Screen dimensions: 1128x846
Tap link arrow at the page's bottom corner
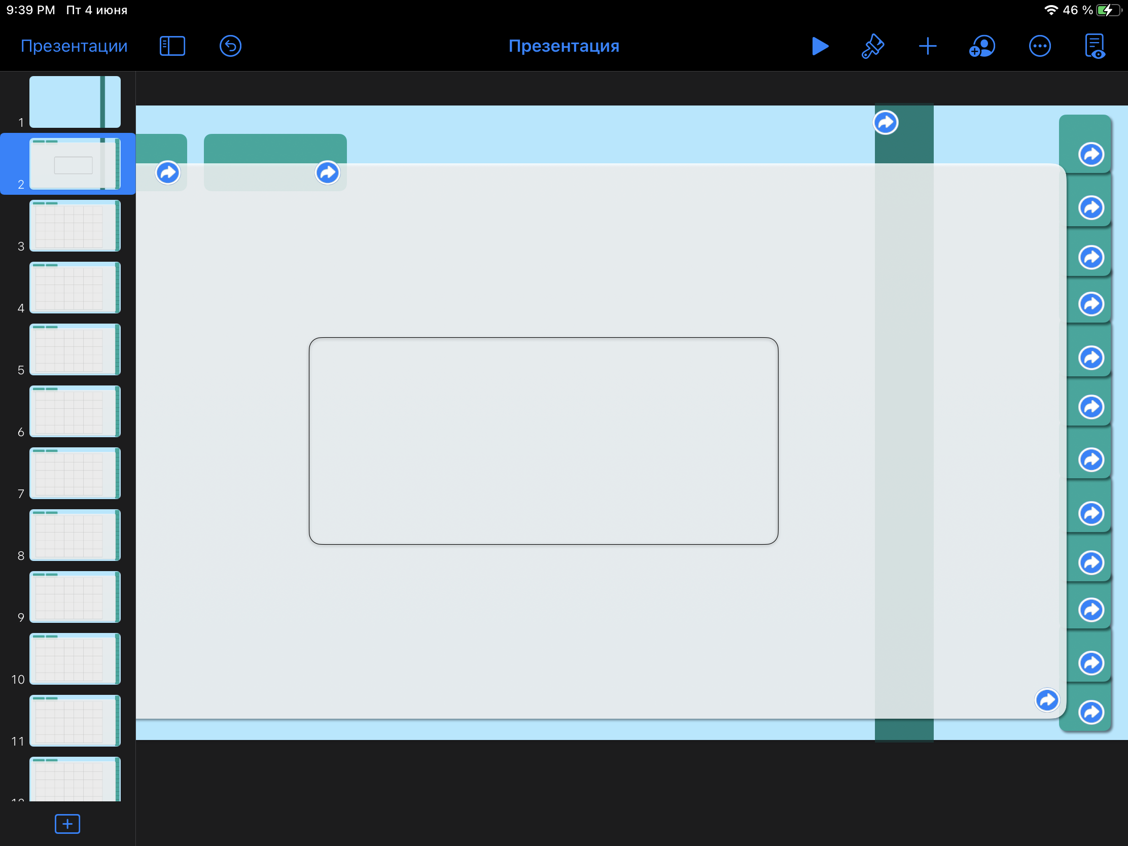tap(1047, 700)
